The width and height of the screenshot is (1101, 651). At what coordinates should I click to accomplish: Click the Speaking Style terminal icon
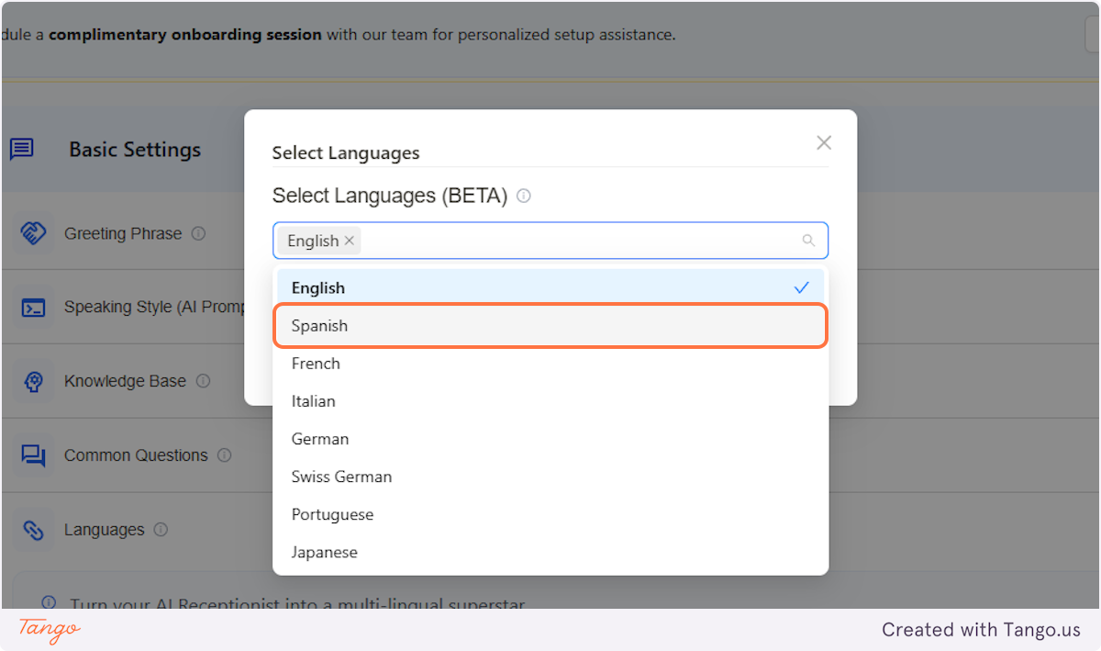pyautogui.click(x=32, y=307)
